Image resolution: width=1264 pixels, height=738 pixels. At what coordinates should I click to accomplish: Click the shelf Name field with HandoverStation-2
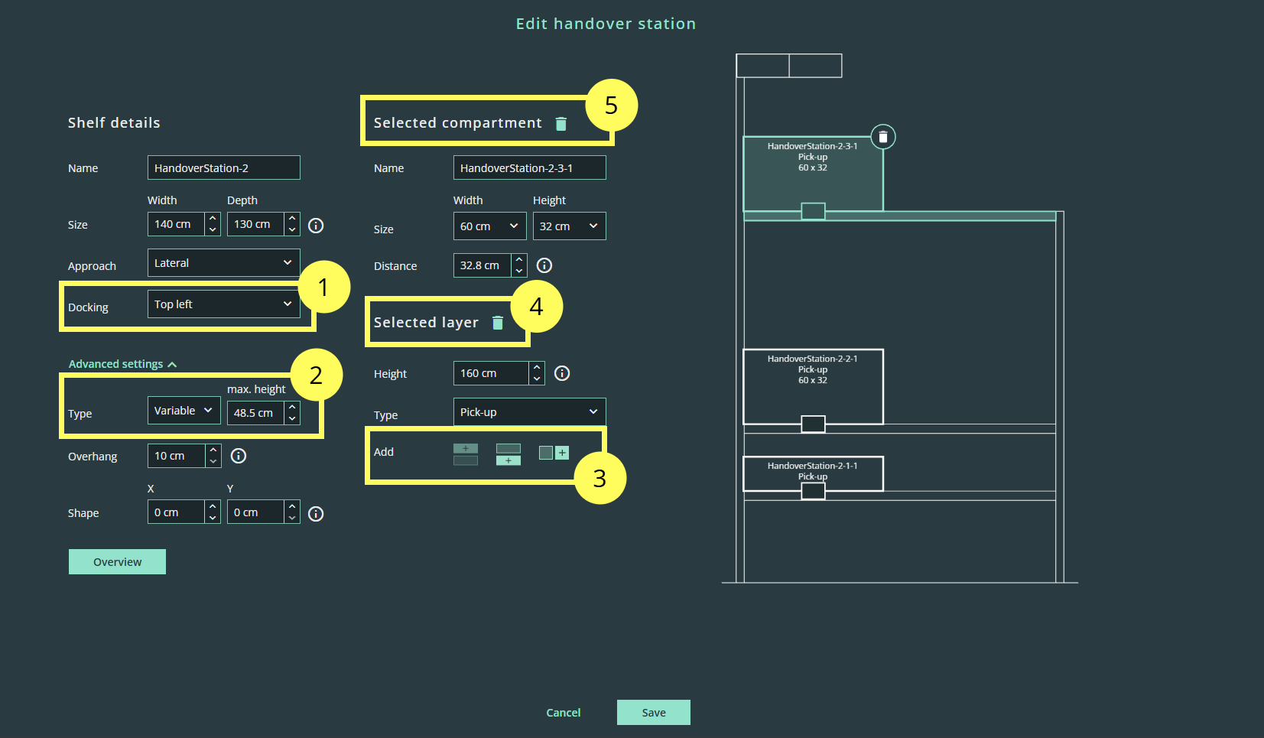click(x=223, y=168)
